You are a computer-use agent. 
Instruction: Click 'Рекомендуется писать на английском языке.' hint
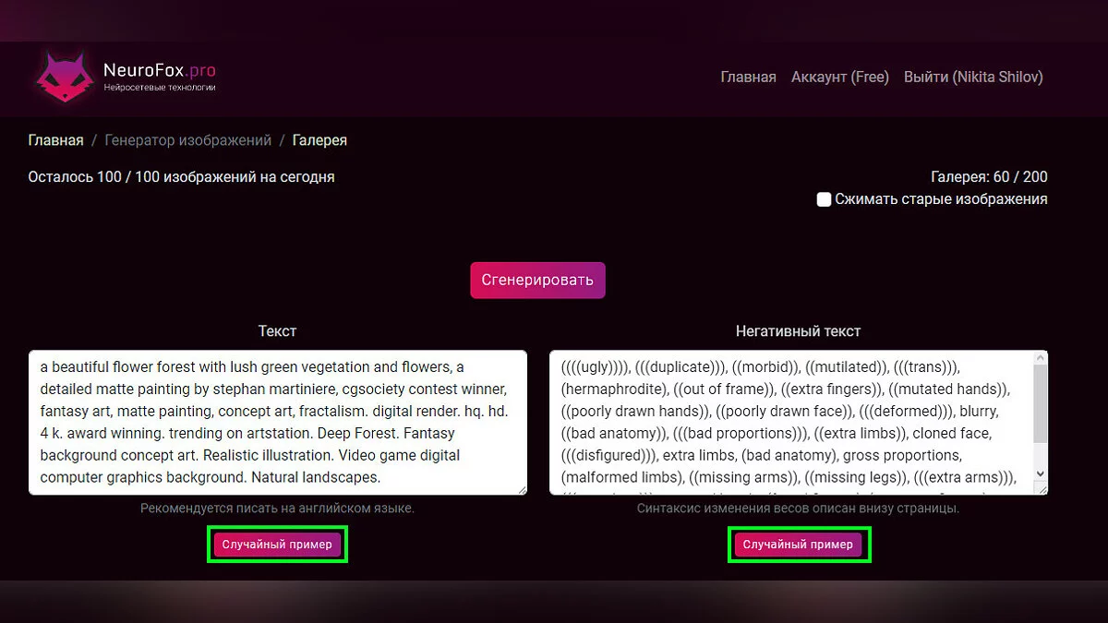278,509
